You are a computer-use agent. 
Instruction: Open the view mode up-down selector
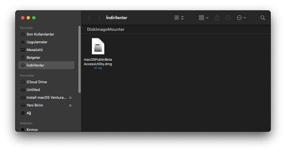(x=182, y=18)
